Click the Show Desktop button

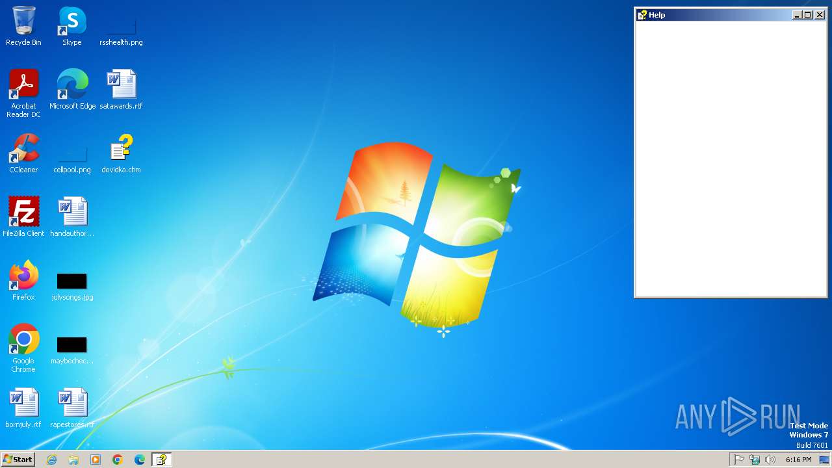[824, 460]
